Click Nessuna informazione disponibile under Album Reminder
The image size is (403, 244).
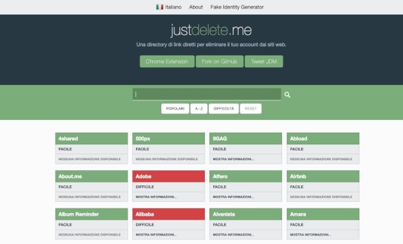click(x=89, y=235)
